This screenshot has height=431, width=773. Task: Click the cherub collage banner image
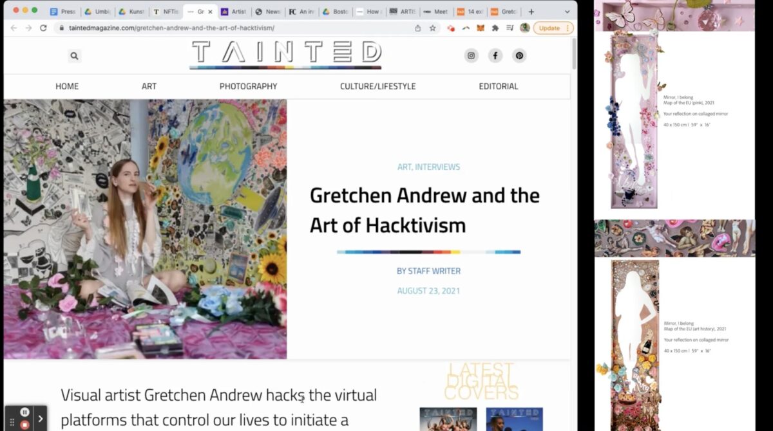coord(674,238)
